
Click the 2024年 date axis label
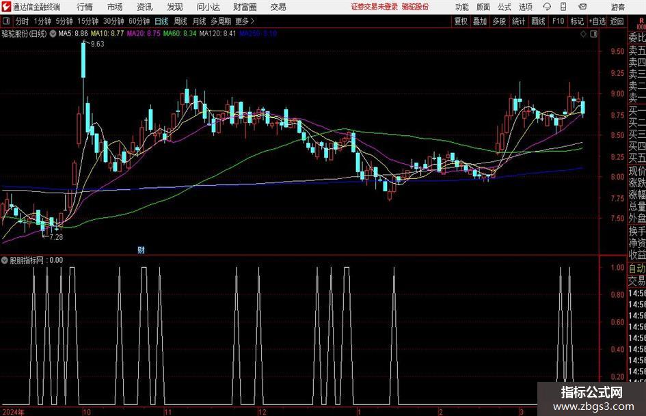[x=13, y=412]
